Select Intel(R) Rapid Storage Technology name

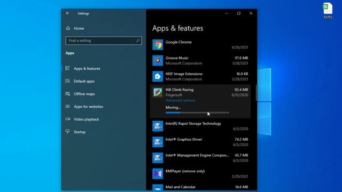(193, 124)
